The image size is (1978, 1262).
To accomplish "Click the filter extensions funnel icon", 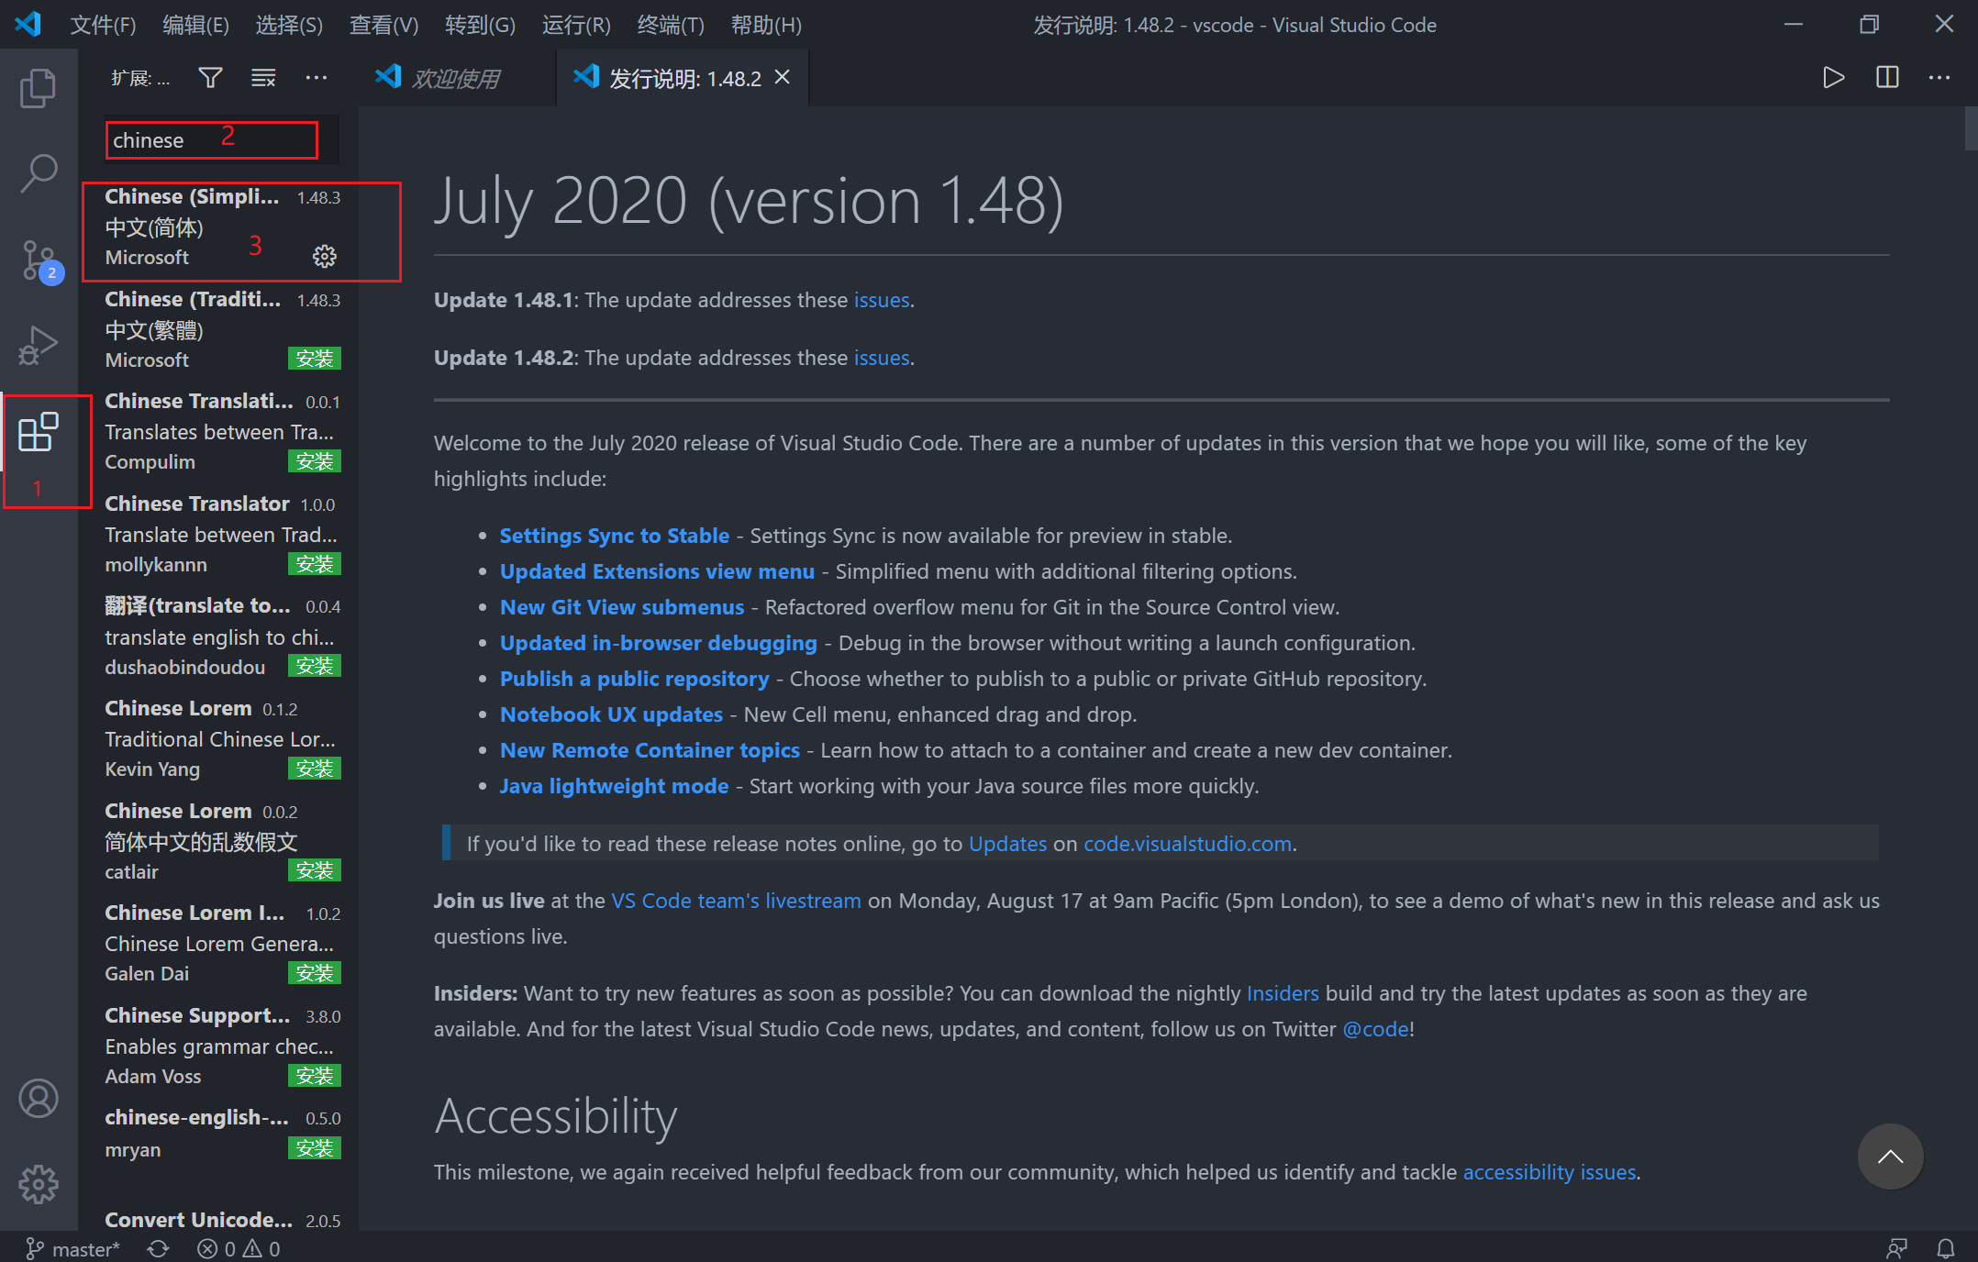I will coord(210,78).
